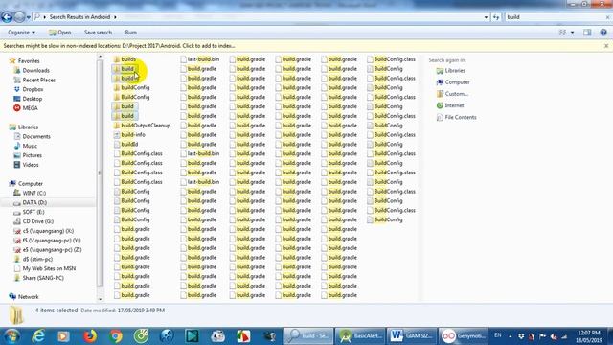Viewport: 613px width, 345px height.
Task: Dismiss the yellow info bar
Action: point(606,46)
